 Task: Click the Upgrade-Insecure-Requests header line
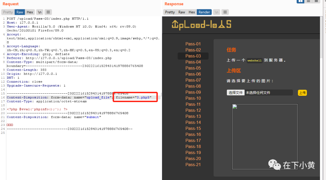36,86
